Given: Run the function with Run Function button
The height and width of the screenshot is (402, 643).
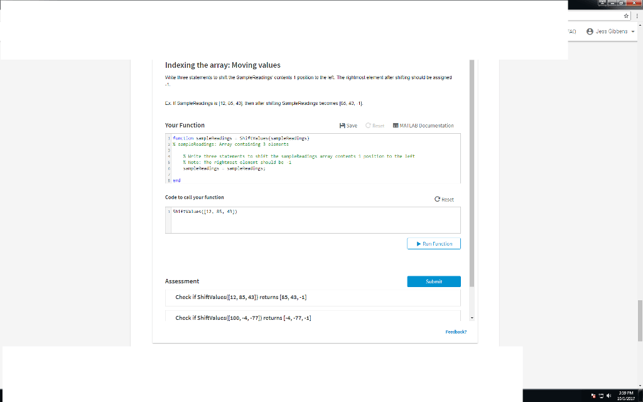Looking at the screenshot, I should [434, 244].
